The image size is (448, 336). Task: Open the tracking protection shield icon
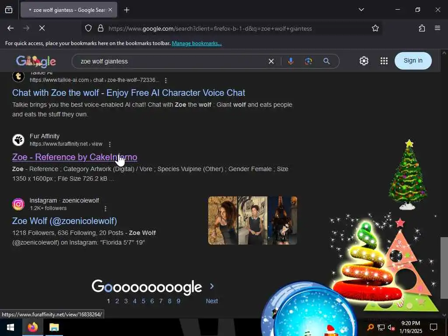[88, 28]
